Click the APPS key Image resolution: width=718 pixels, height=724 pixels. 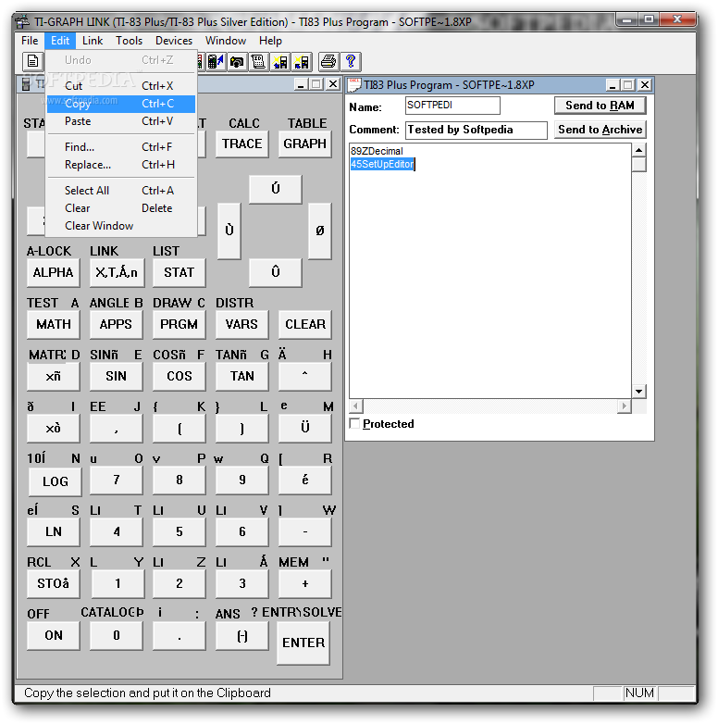pyautogui.click(x=116, y=324)
